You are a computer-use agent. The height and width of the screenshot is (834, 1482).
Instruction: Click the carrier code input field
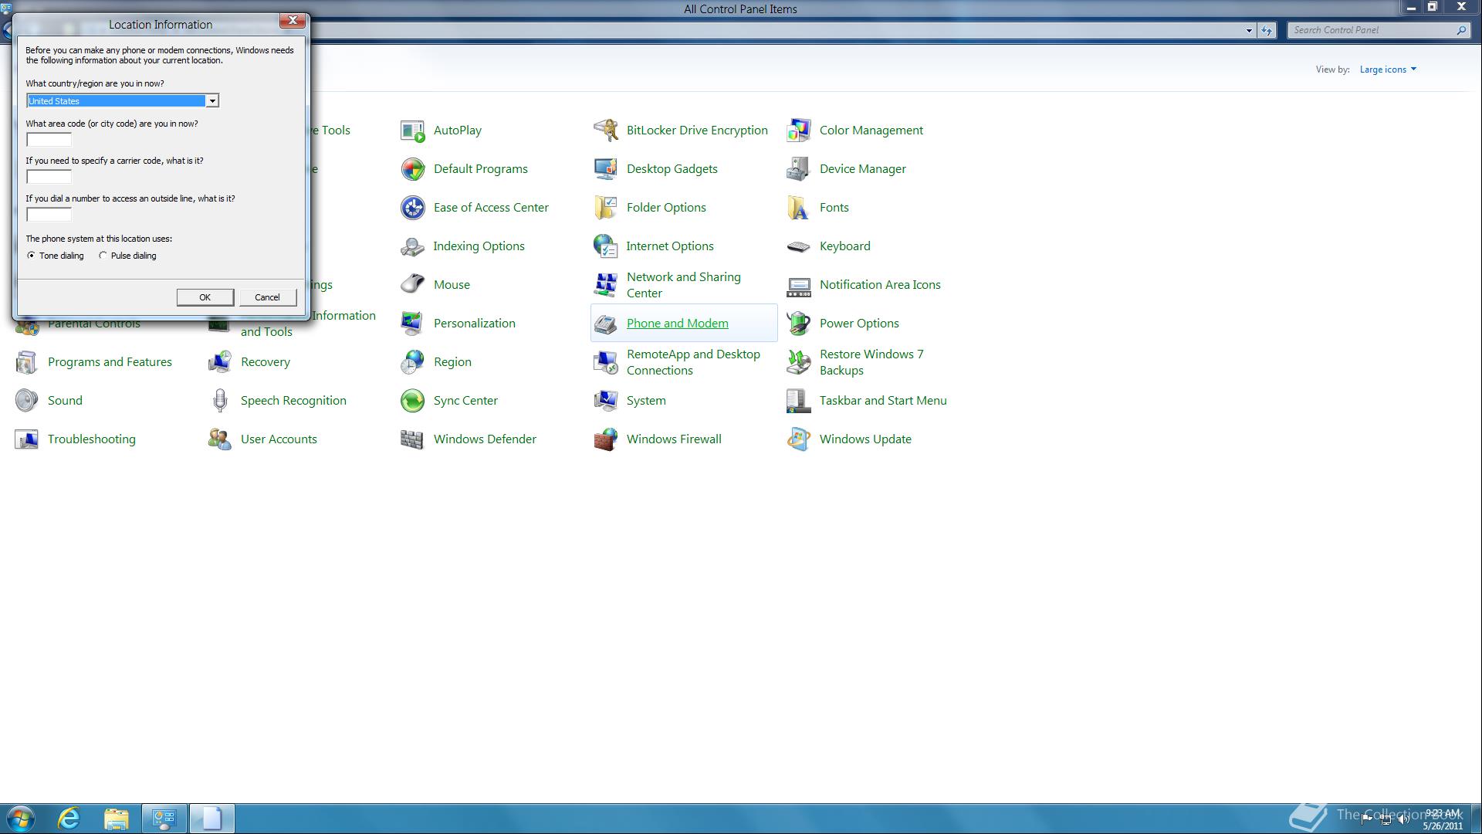pos(49,177)
